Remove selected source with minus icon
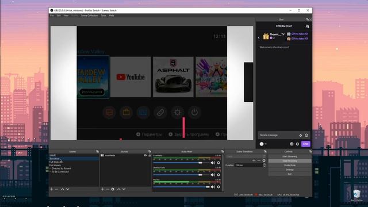 pyautogui.click(x=108, y=189)
